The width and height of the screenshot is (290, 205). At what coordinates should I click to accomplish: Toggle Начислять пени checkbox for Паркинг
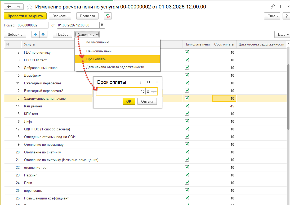187,175
